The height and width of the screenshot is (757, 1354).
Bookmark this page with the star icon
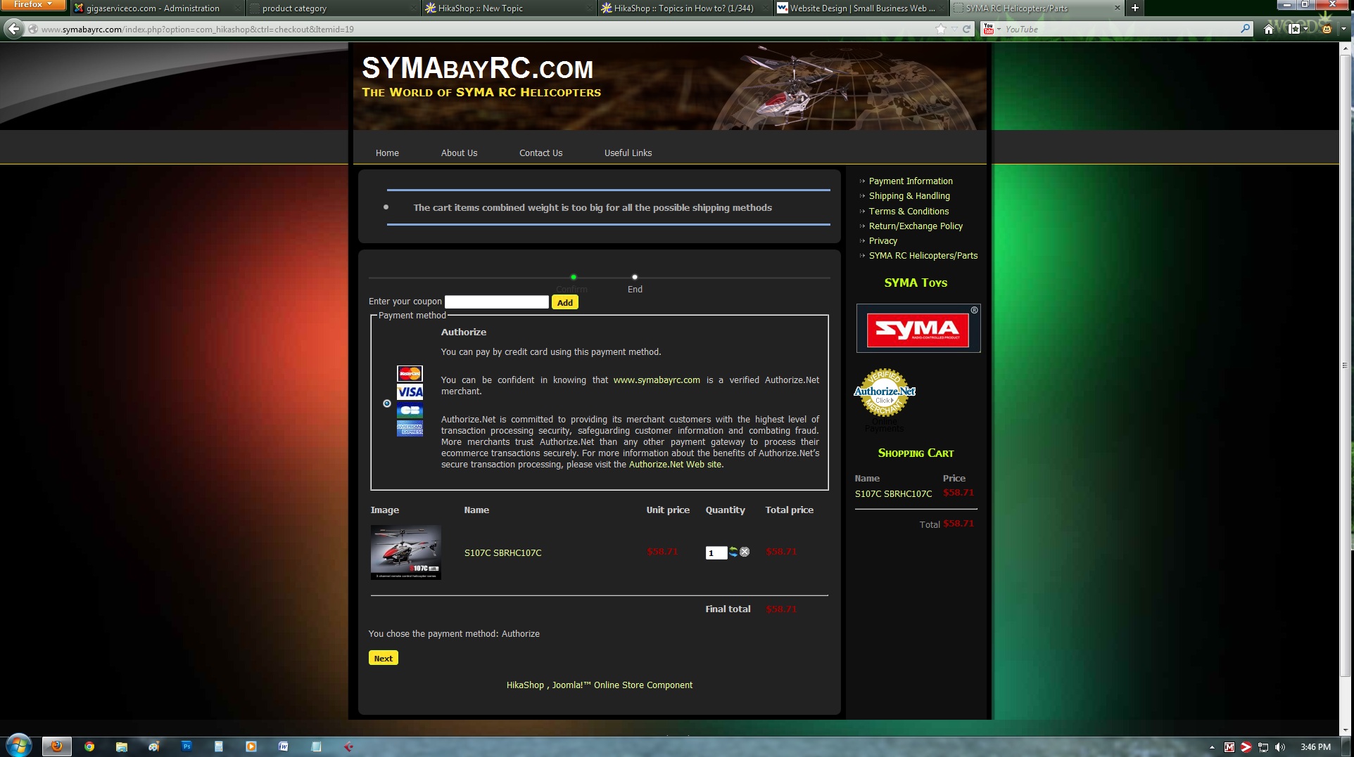point(941,29)
